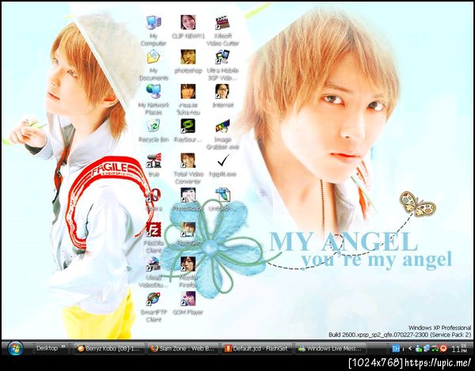Screen dimensions: 475x371
Task: Select the CLIP NEW!!1 desktop icon
Action: [x=188, y=23]
